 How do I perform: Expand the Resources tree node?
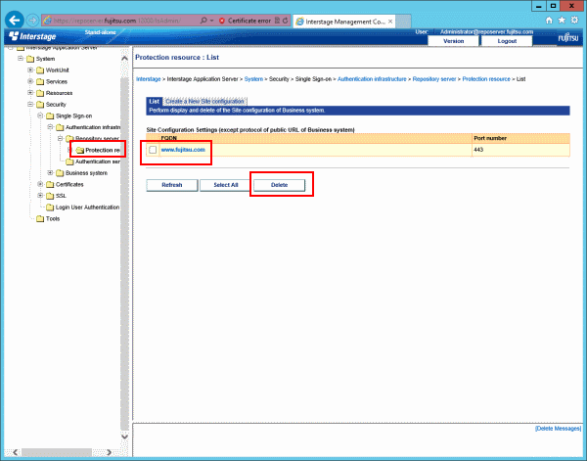pos(30,93)
